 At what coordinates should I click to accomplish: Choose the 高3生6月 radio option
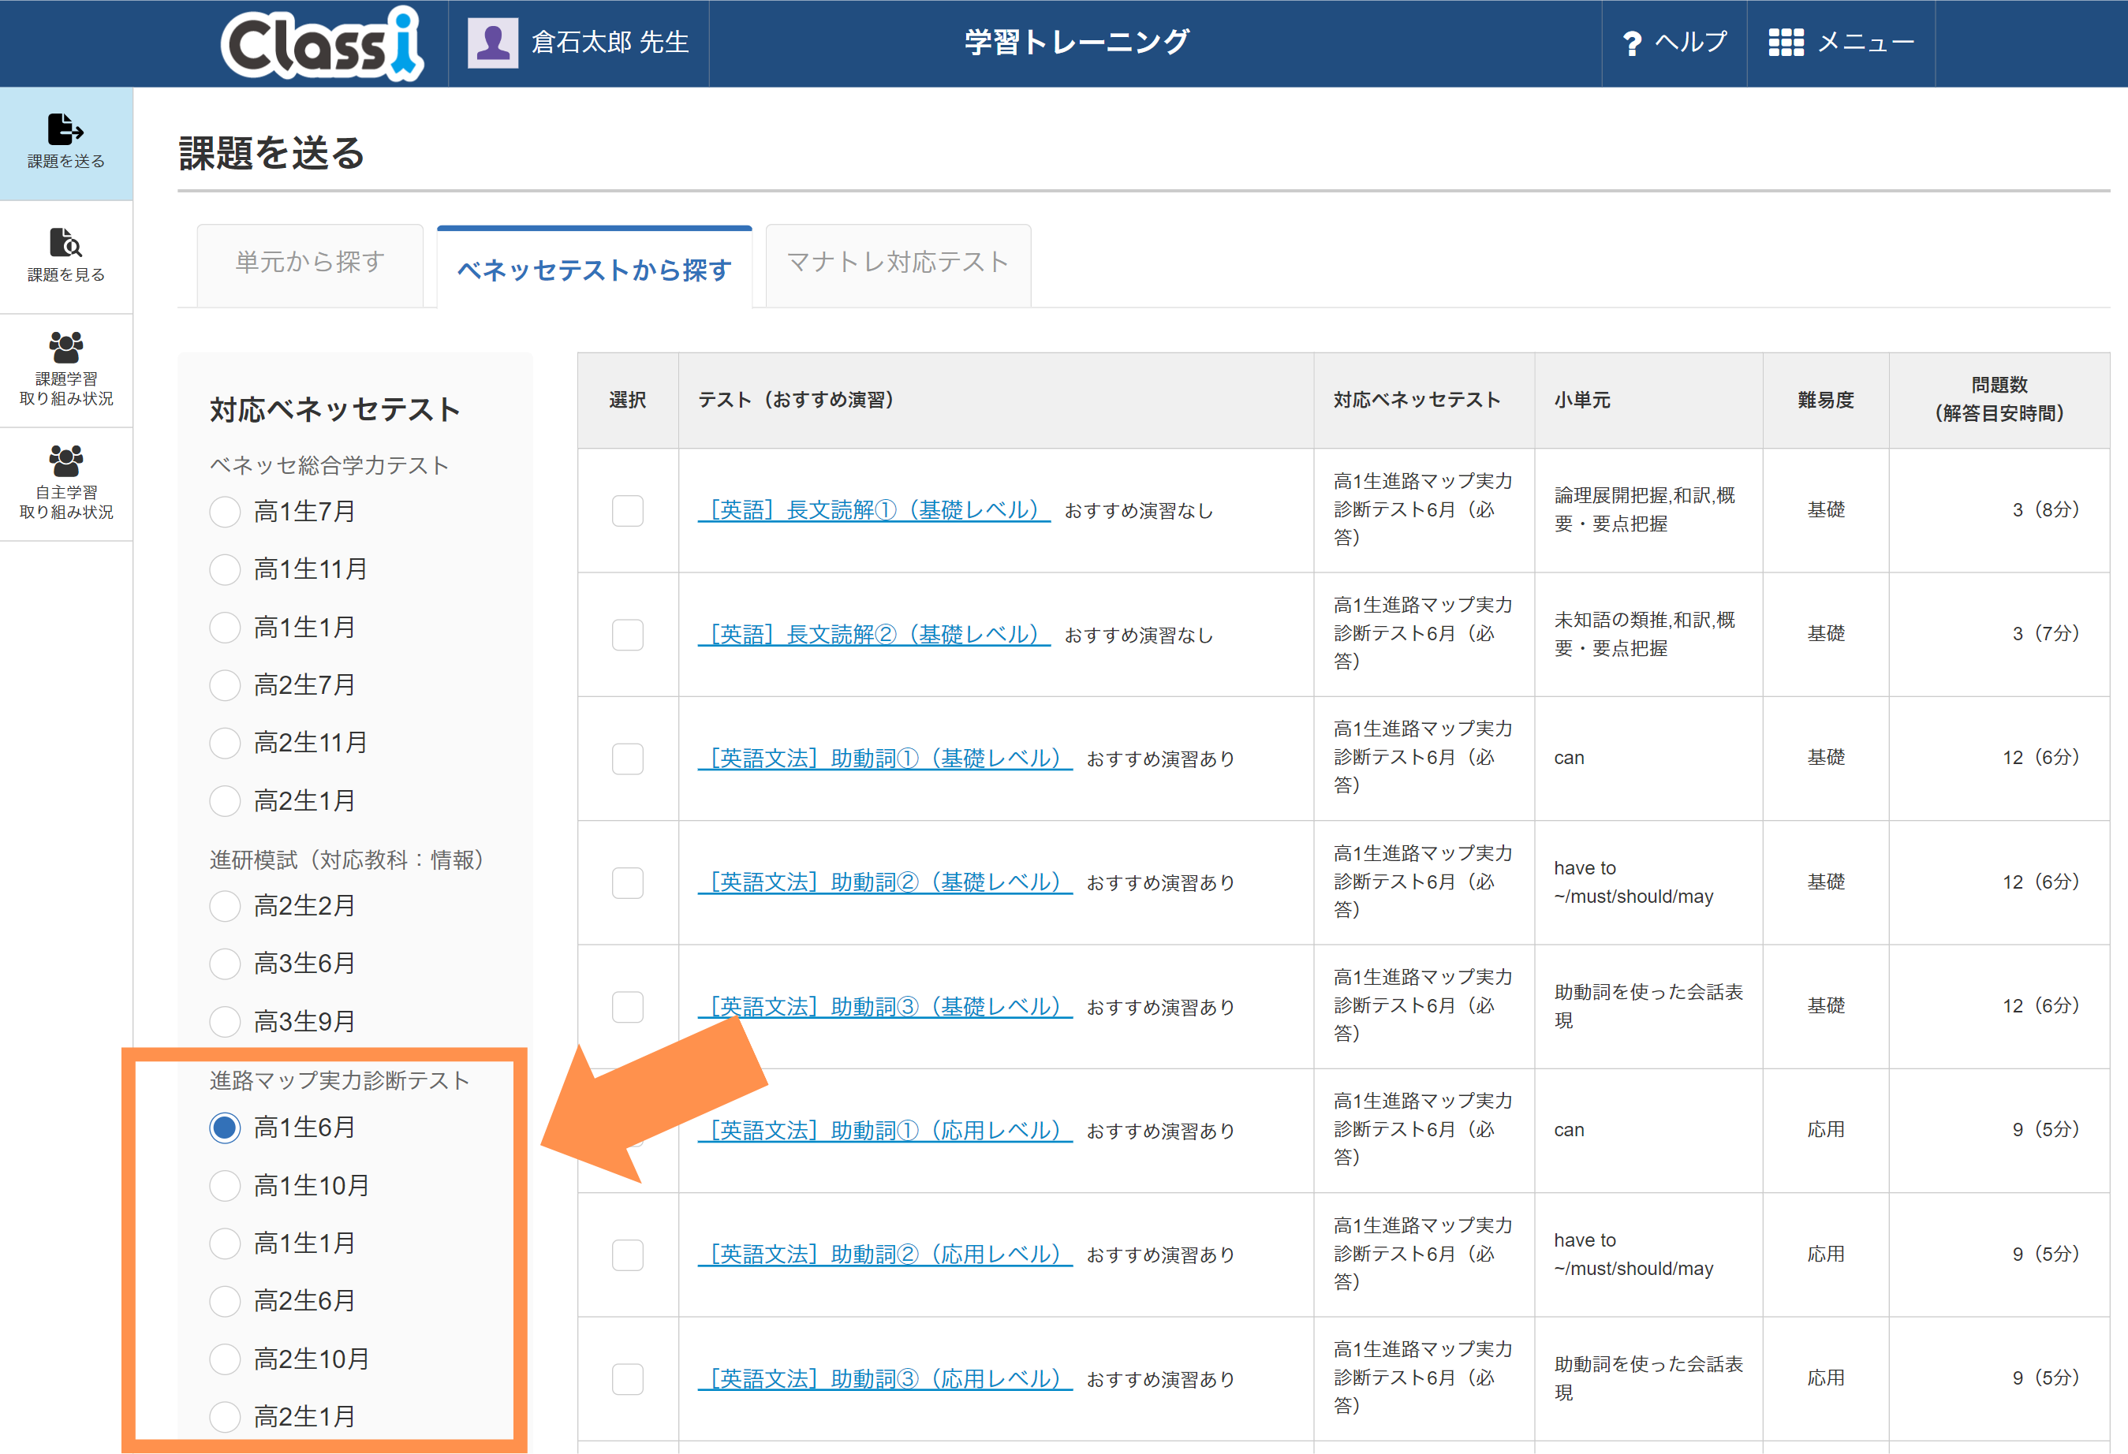pos(224,964)
